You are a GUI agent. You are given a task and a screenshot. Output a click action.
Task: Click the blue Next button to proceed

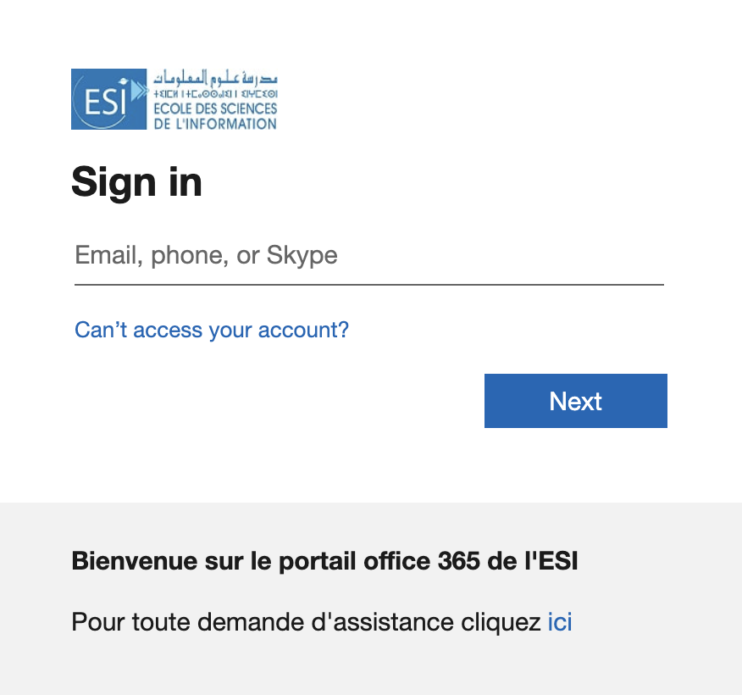575,400
